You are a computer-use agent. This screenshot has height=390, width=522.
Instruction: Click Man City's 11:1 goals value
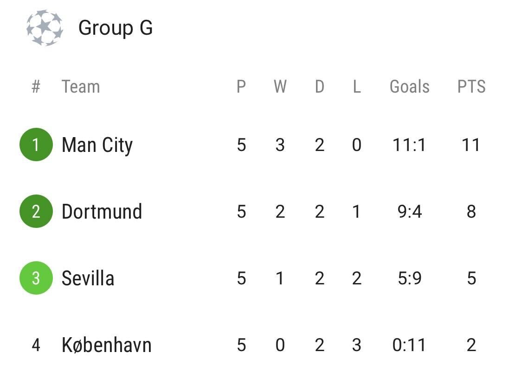(409, 145)
